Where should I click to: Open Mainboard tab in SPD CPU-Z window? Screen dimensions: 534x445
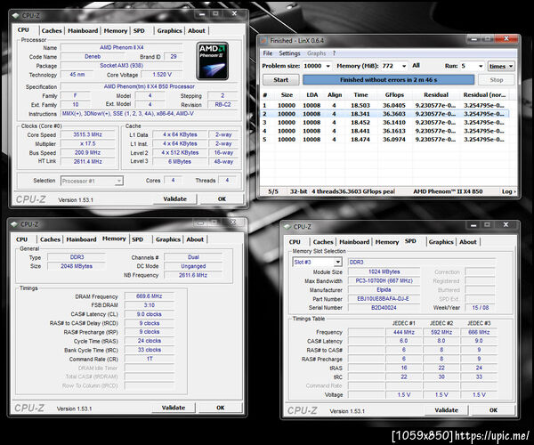coord(354,242)
